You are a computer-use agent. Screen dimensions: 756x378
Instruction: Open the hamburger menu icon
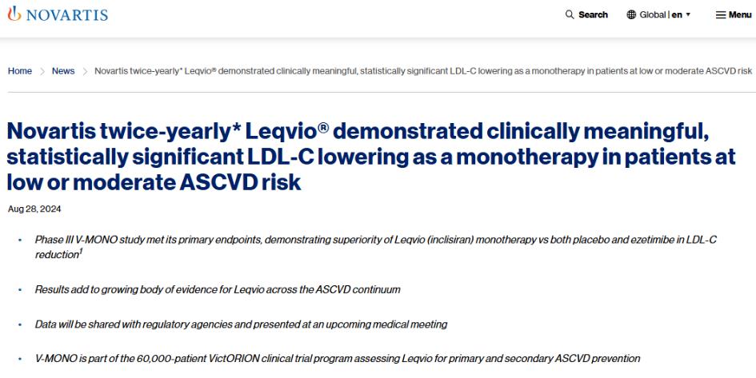720,15
